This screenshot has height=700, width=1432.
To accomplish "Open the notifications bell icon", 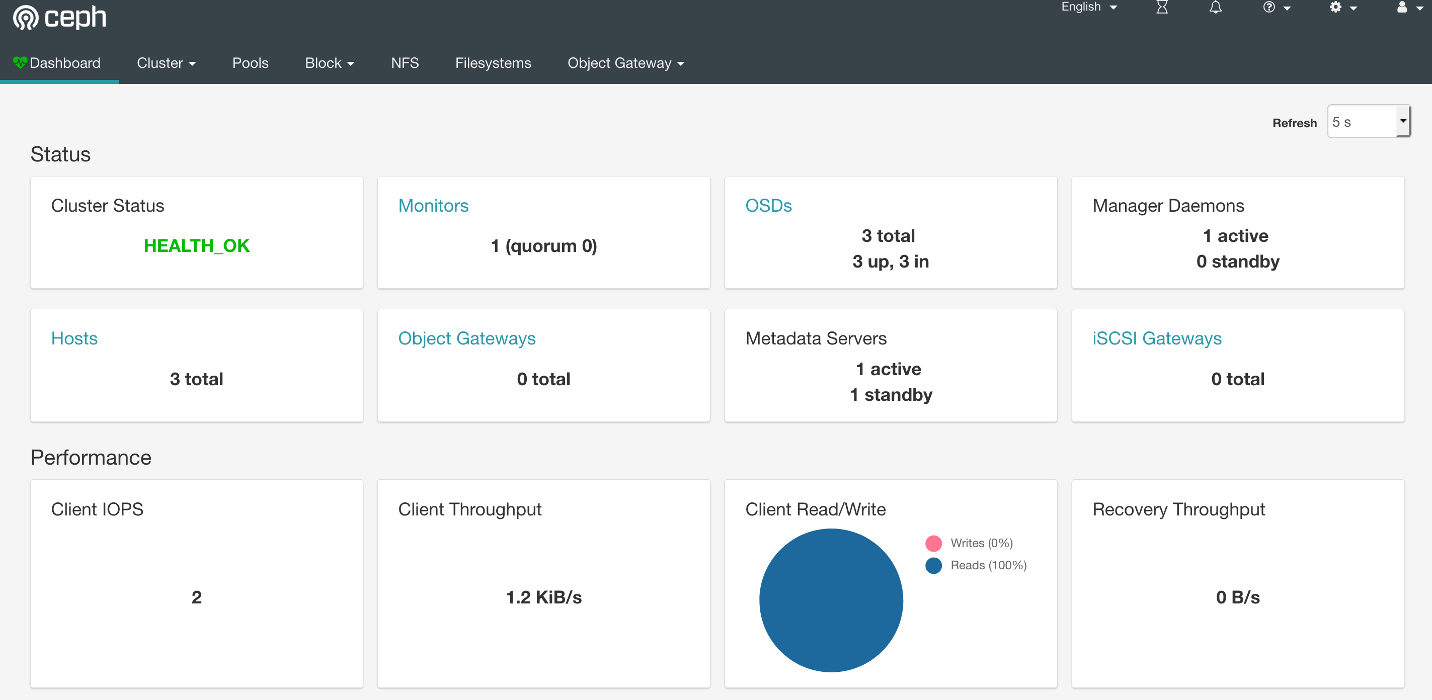I will (1215, 7).
